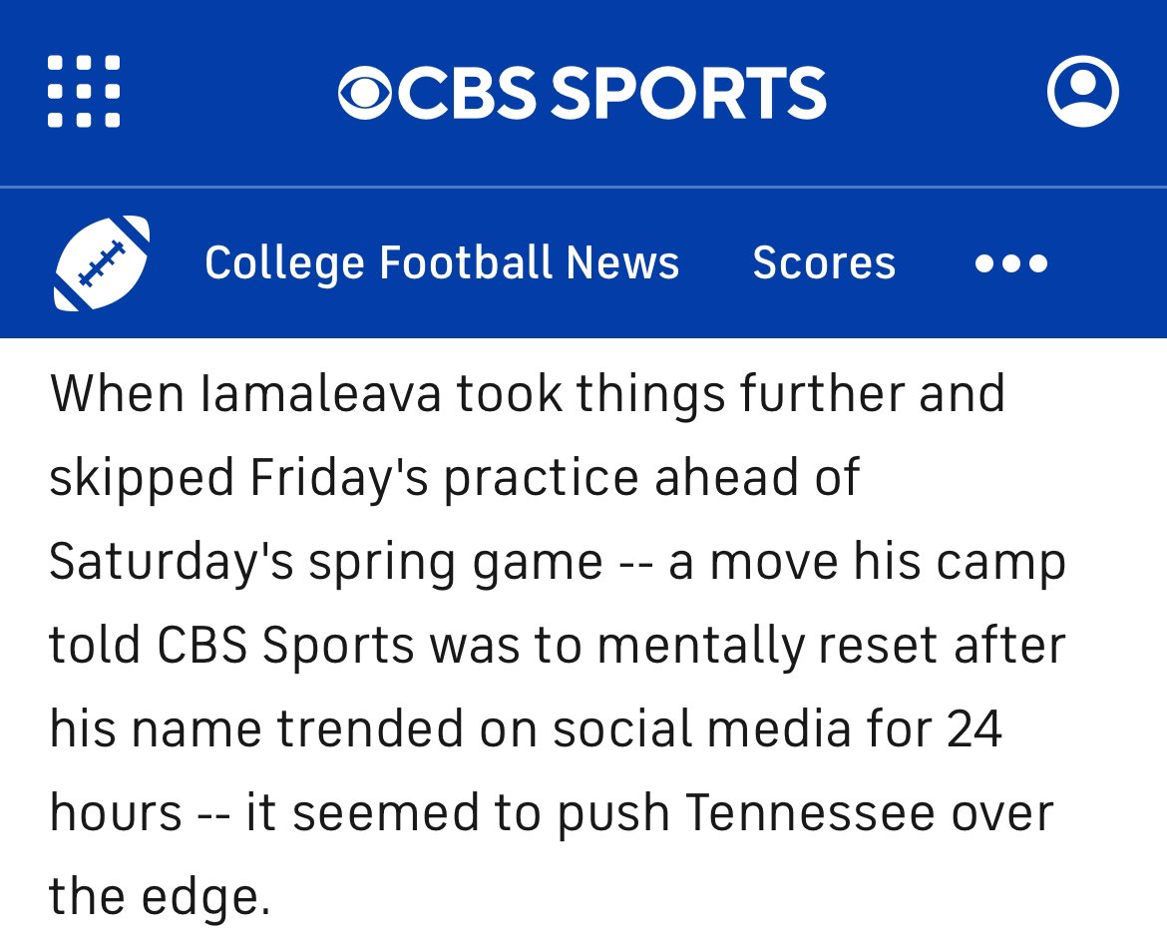Go to College Football News section
This screenshot has height=952, width=1167.
tap(442, 262)
